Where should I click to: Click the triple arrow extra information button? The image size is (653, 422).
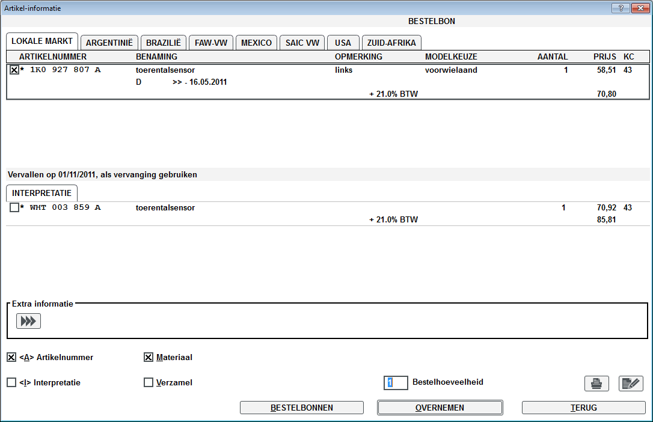click(x=28, y=321)
